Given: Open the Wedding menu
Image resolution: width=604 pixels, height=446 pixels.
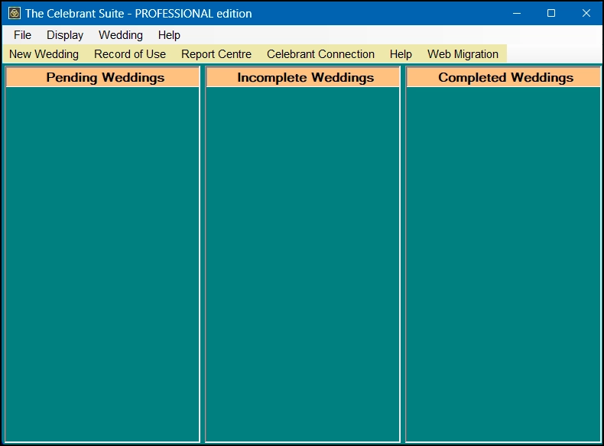Looking at the screenshot, I should tap(121, 35).
